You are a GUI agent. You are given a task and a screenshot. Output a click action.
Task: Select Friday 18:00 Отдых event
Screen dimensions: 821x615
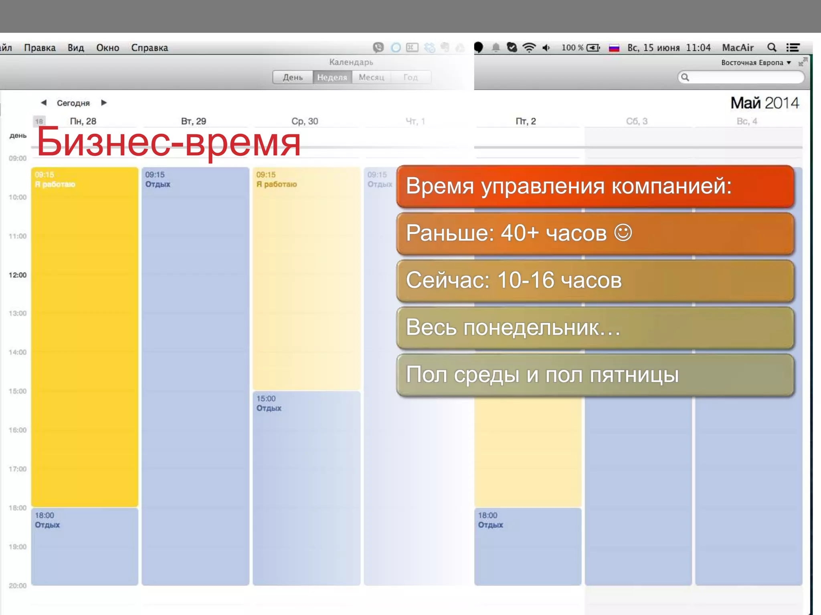pos(528,547)
